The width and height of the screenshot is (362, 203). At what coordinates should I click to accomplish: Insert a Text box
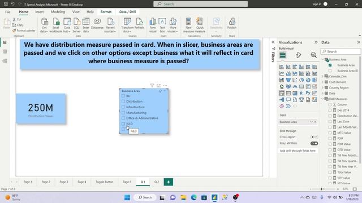tap(162, 25)
